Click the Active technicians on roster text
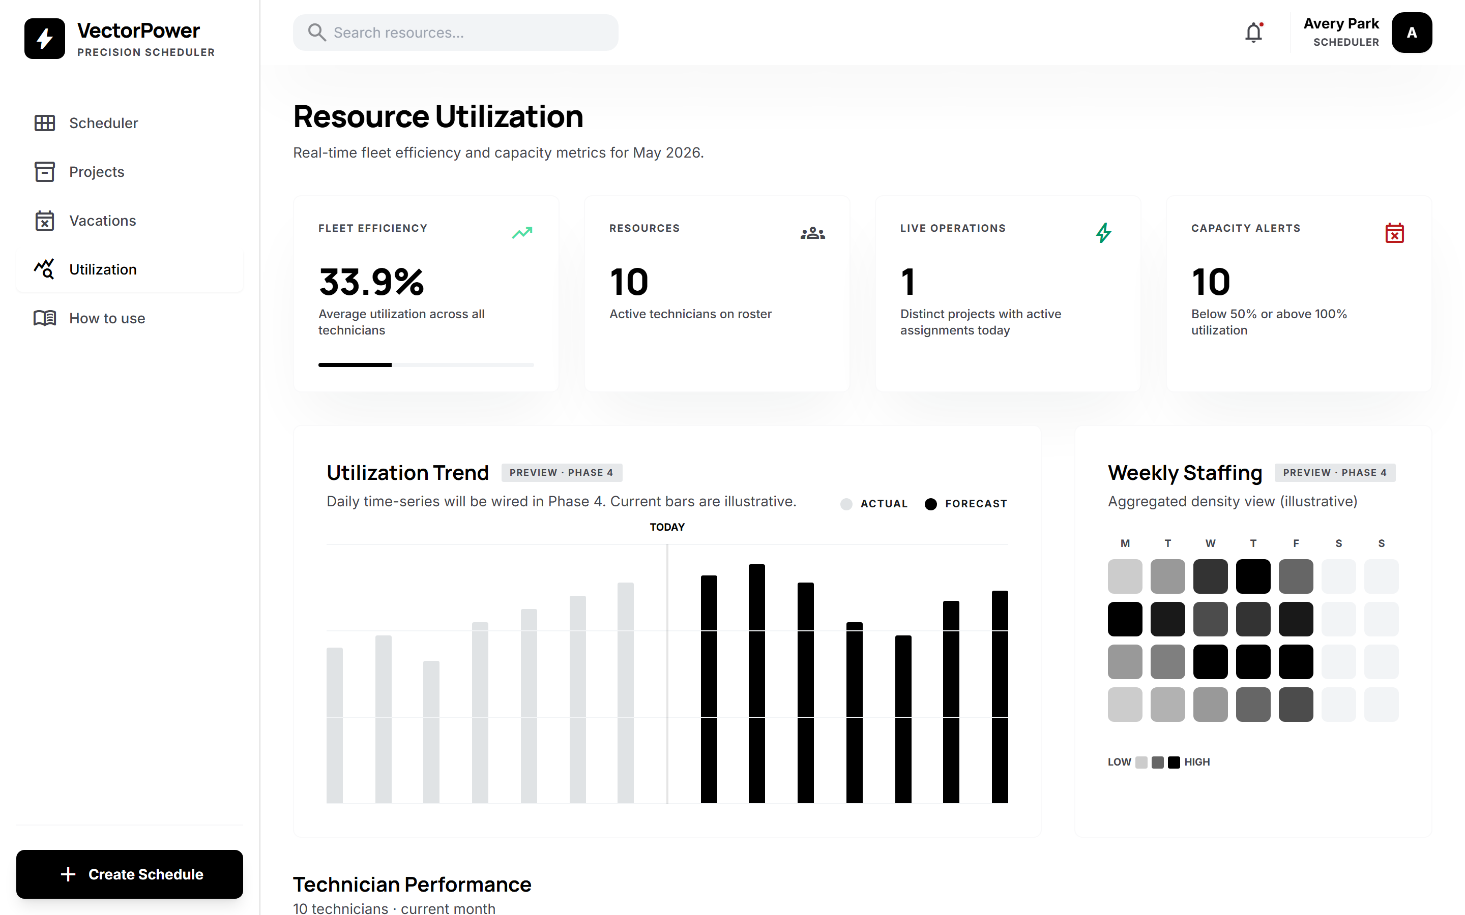 (690, 314)
